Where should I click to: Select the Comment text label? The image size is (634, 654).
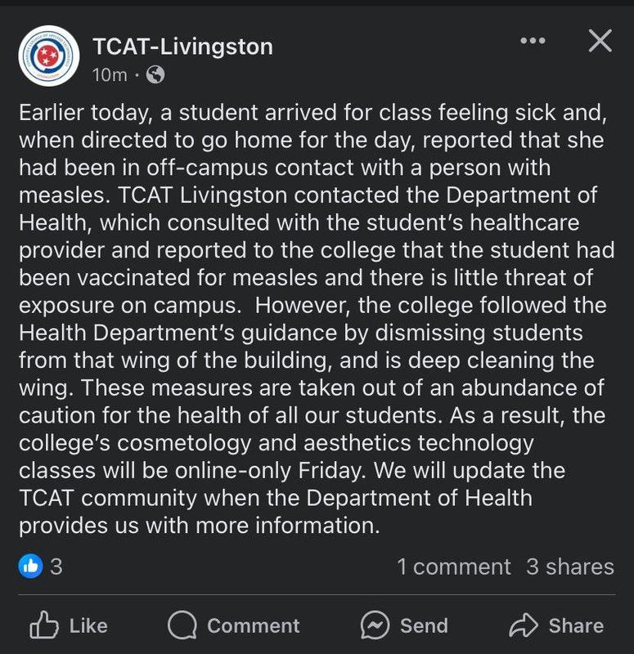(x=253, y=626)
